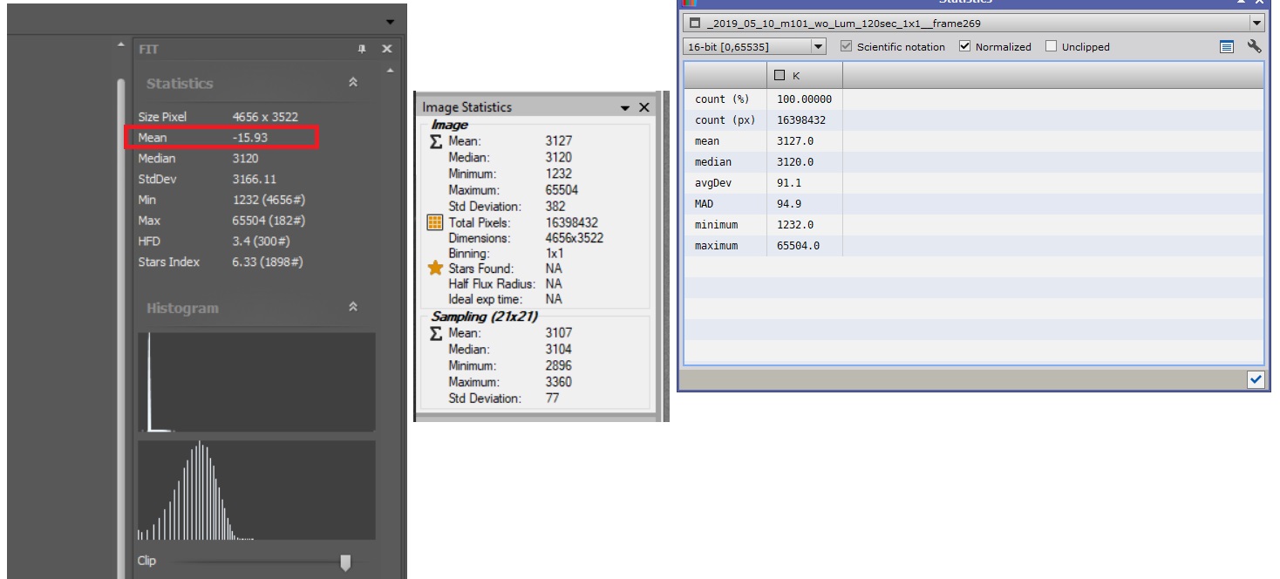Image resolution: width=1280 pixels, height=579 pixels.
Task: Collapse the Statistics section in FIT panel
Action: pos(353,83)
